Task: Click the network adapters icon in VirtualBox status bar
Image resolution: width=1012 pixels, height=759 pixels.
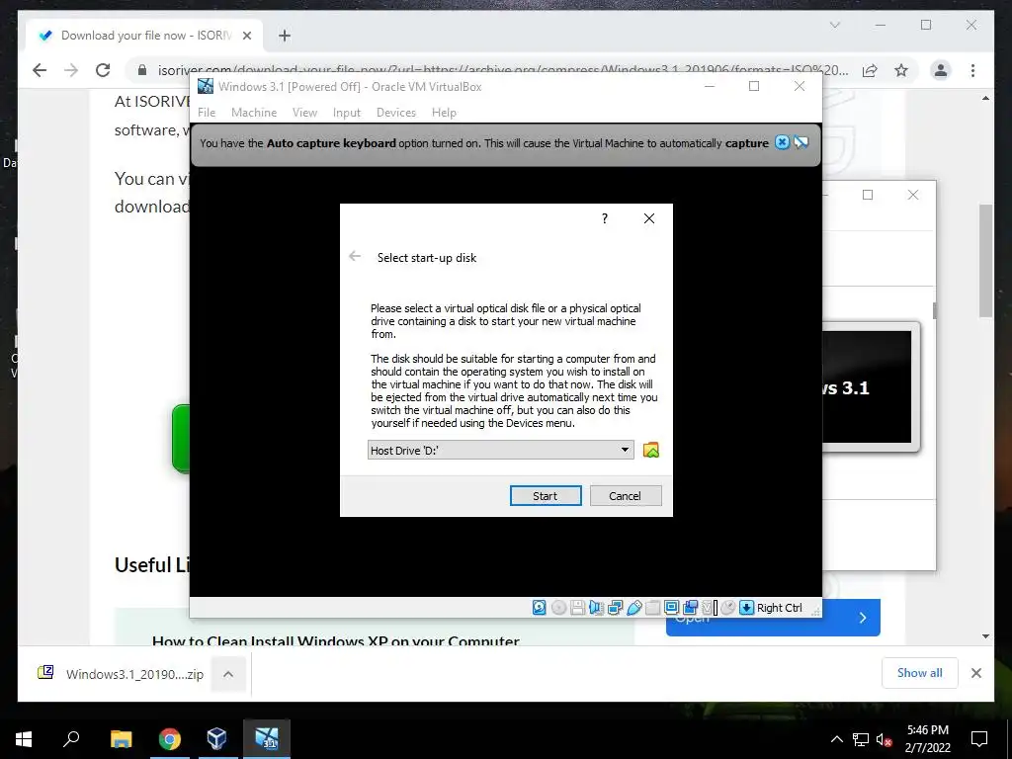Action: pyautogui.click(x=615, y=608)
